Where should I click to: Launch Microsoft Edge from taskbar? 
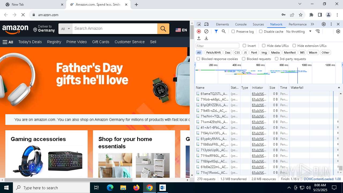[x=110, y=188]
